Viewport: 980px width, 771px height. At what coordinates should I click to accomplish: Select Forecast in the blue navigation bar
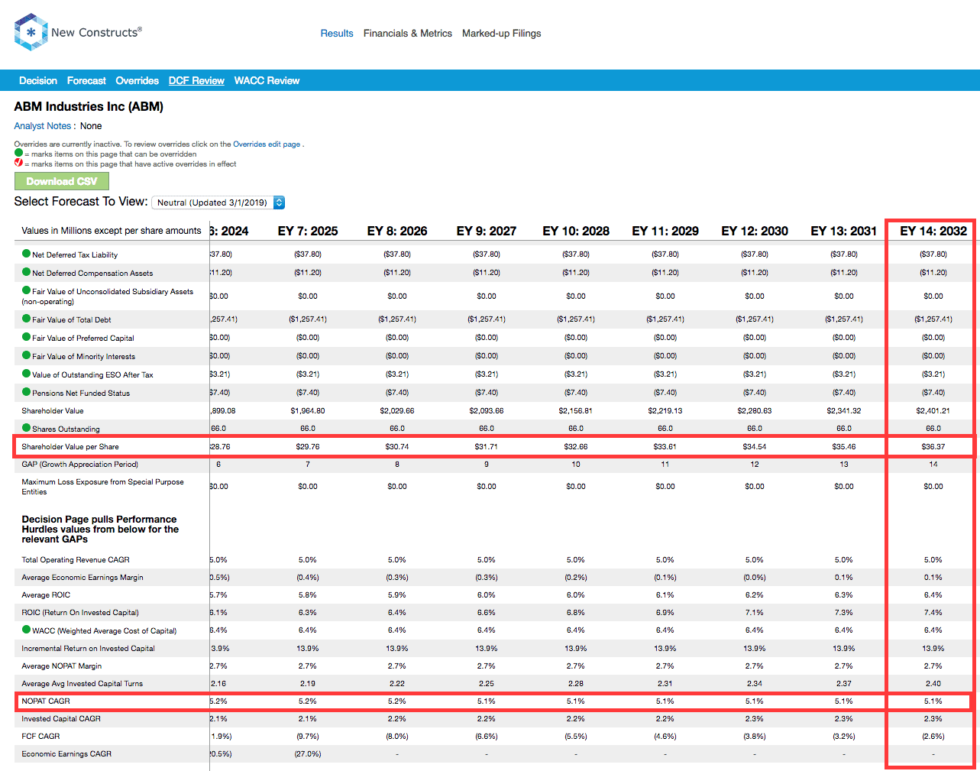pos(86,80)
